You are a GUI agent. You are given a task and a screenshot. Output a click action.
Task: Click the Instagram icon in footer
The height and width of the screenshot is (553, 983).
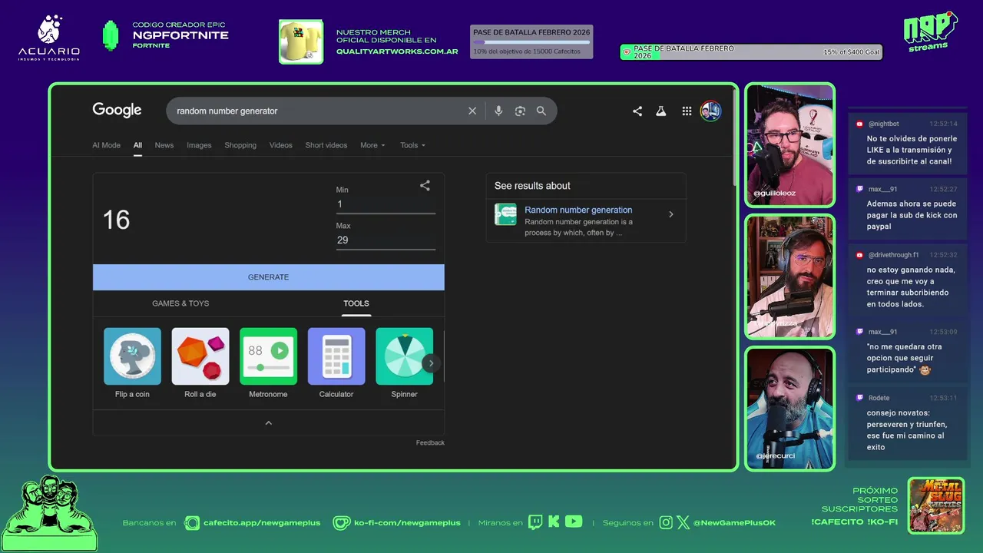[x=666, y=522]
